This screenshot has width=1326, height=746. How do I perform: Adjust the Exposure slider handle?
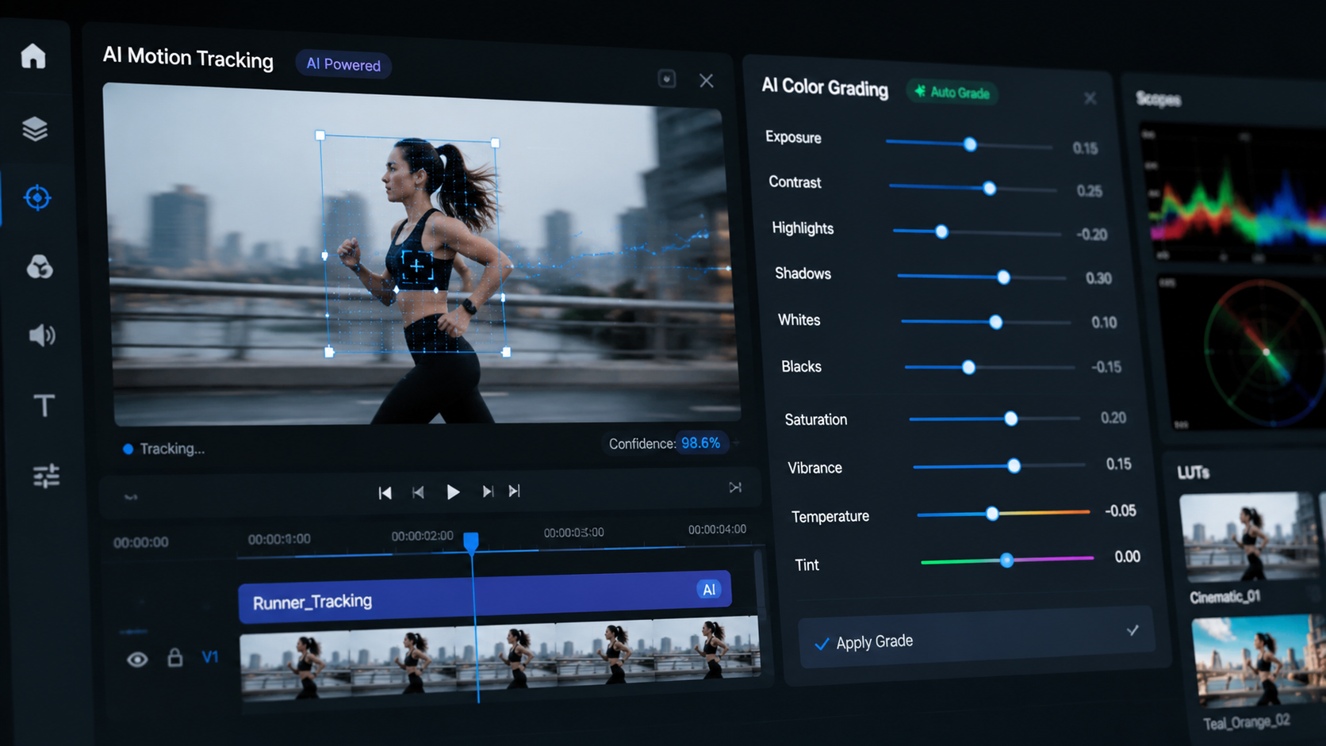(x=970, y=144)
